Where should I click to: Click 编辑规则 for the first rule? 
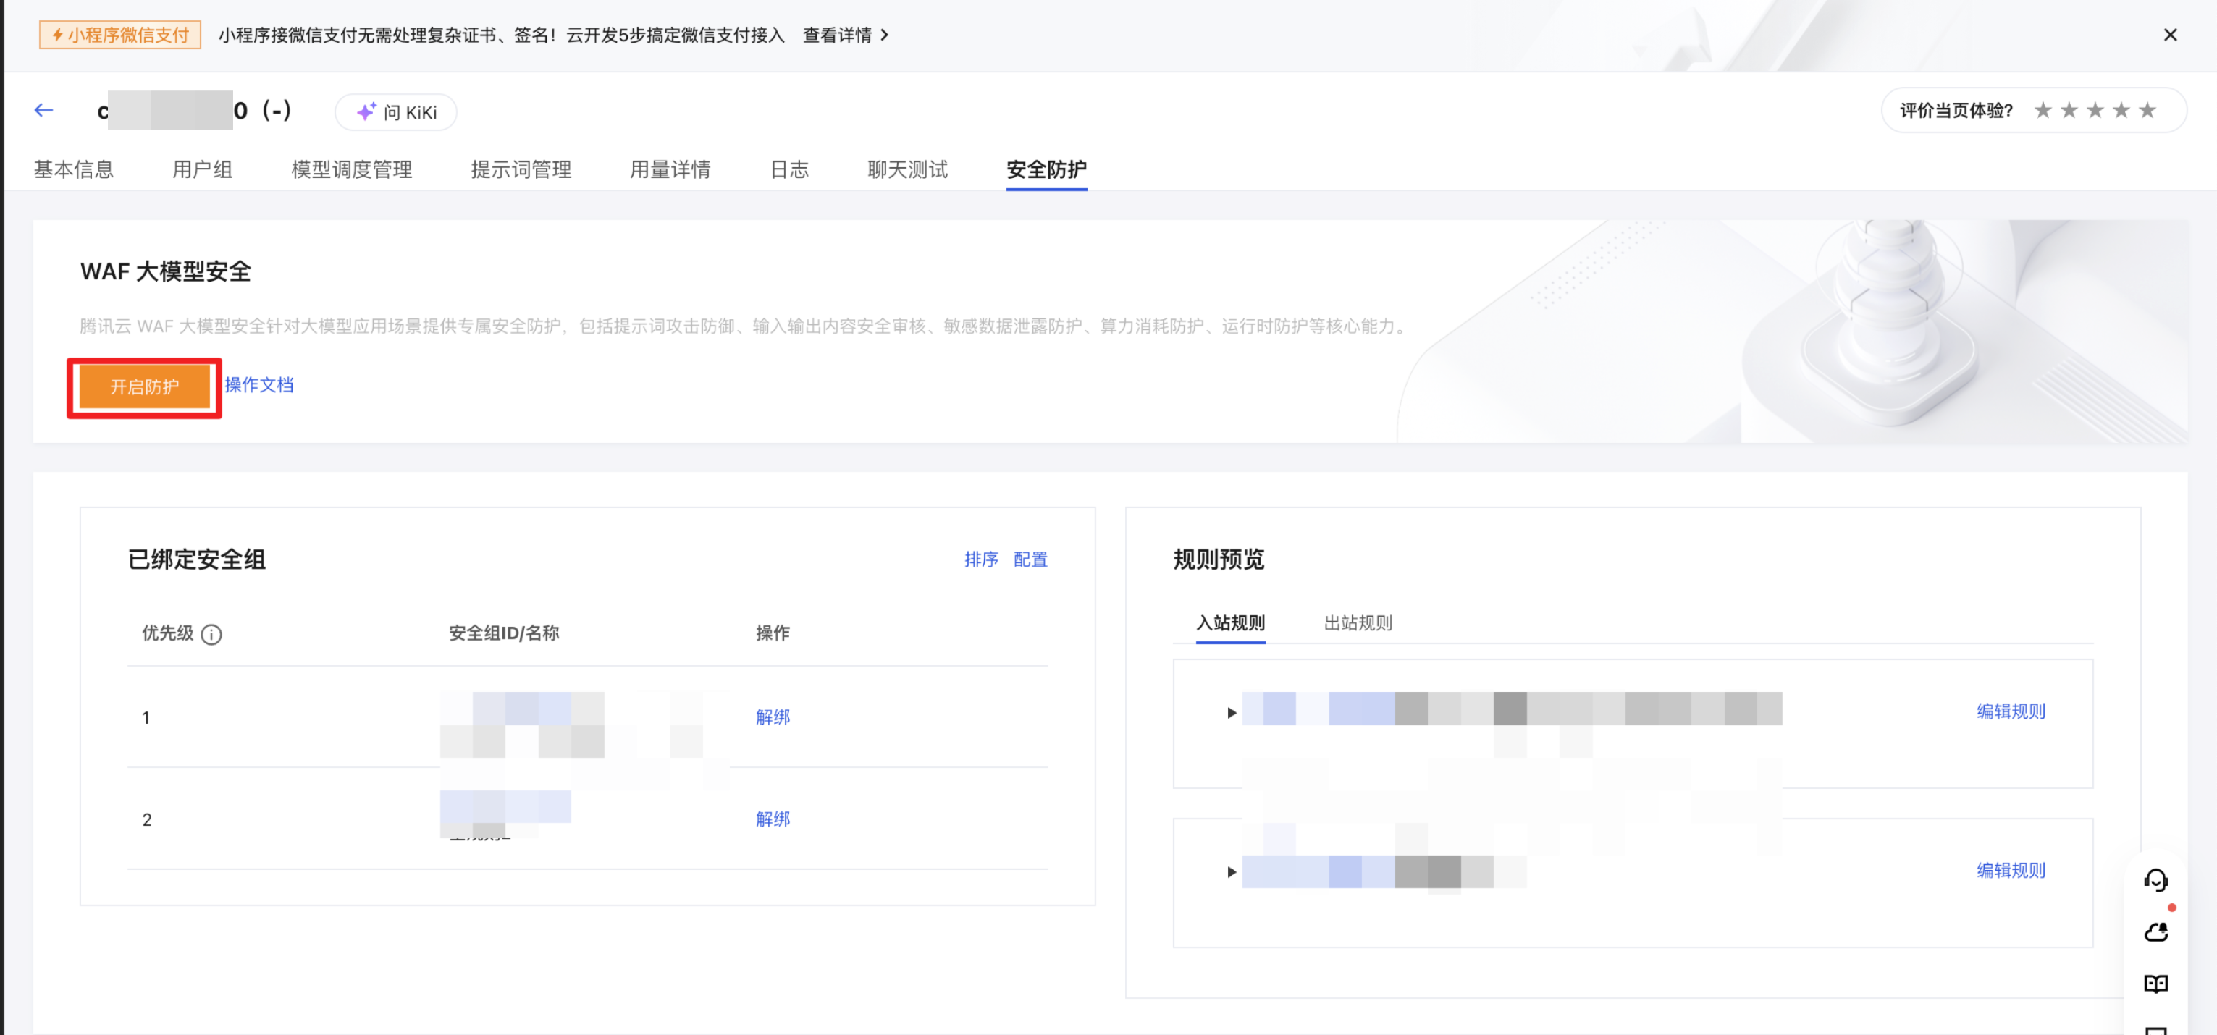2011,711
